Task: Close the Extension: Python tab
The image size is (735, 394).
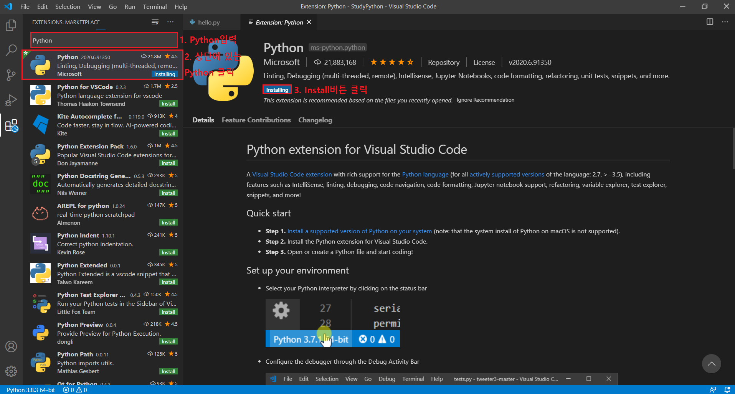Action: tap(309, 22)
